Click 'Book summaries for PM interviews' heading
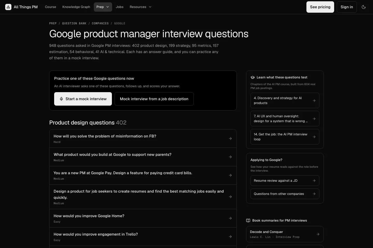The width and height of the screenshot is (373, 248). point(279,221)
